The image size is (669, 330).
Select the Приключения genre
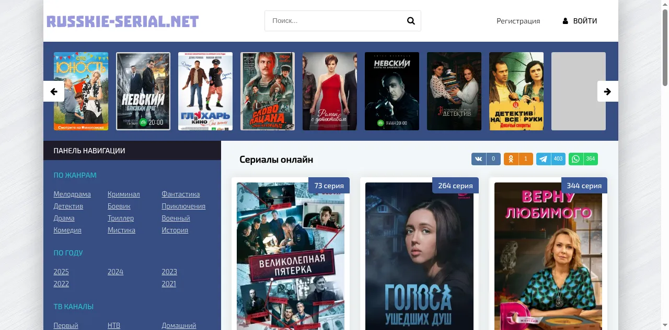pyautogui.click(x=183, y=206)
